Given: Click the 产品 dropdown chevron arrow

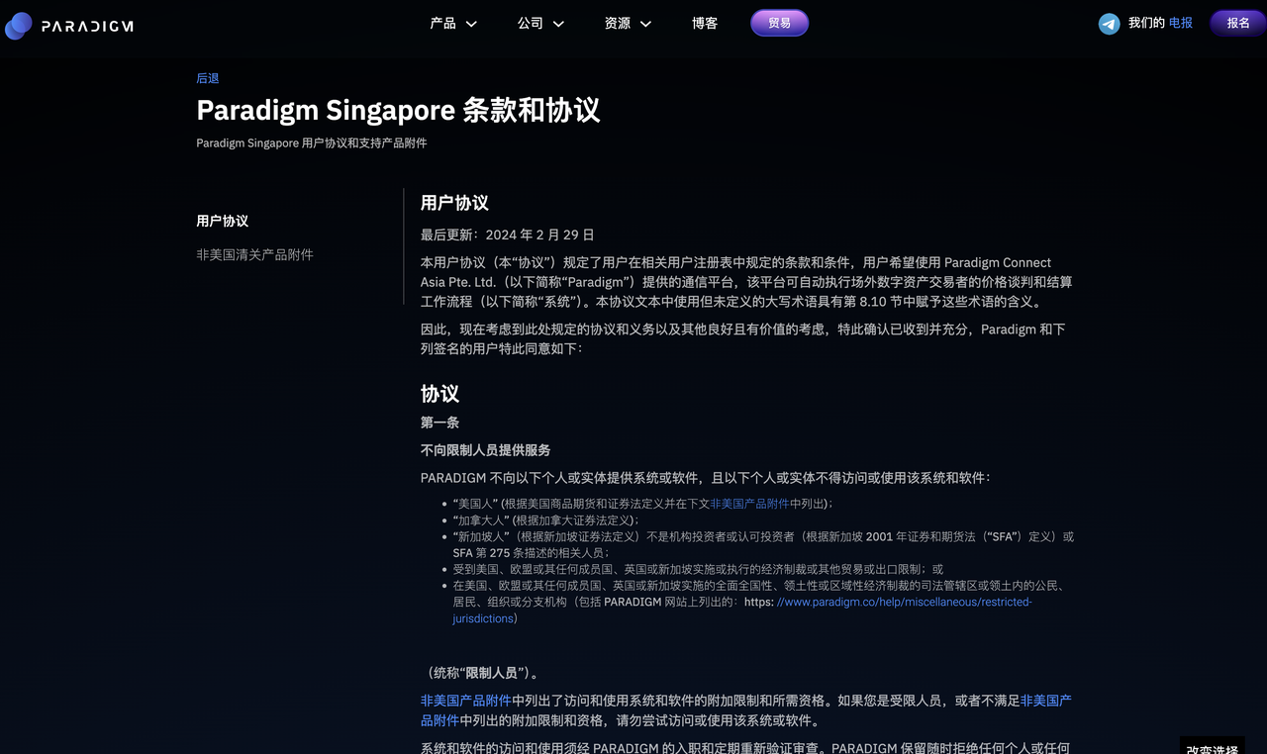Looking at the screenshot, I should [470, 23].
